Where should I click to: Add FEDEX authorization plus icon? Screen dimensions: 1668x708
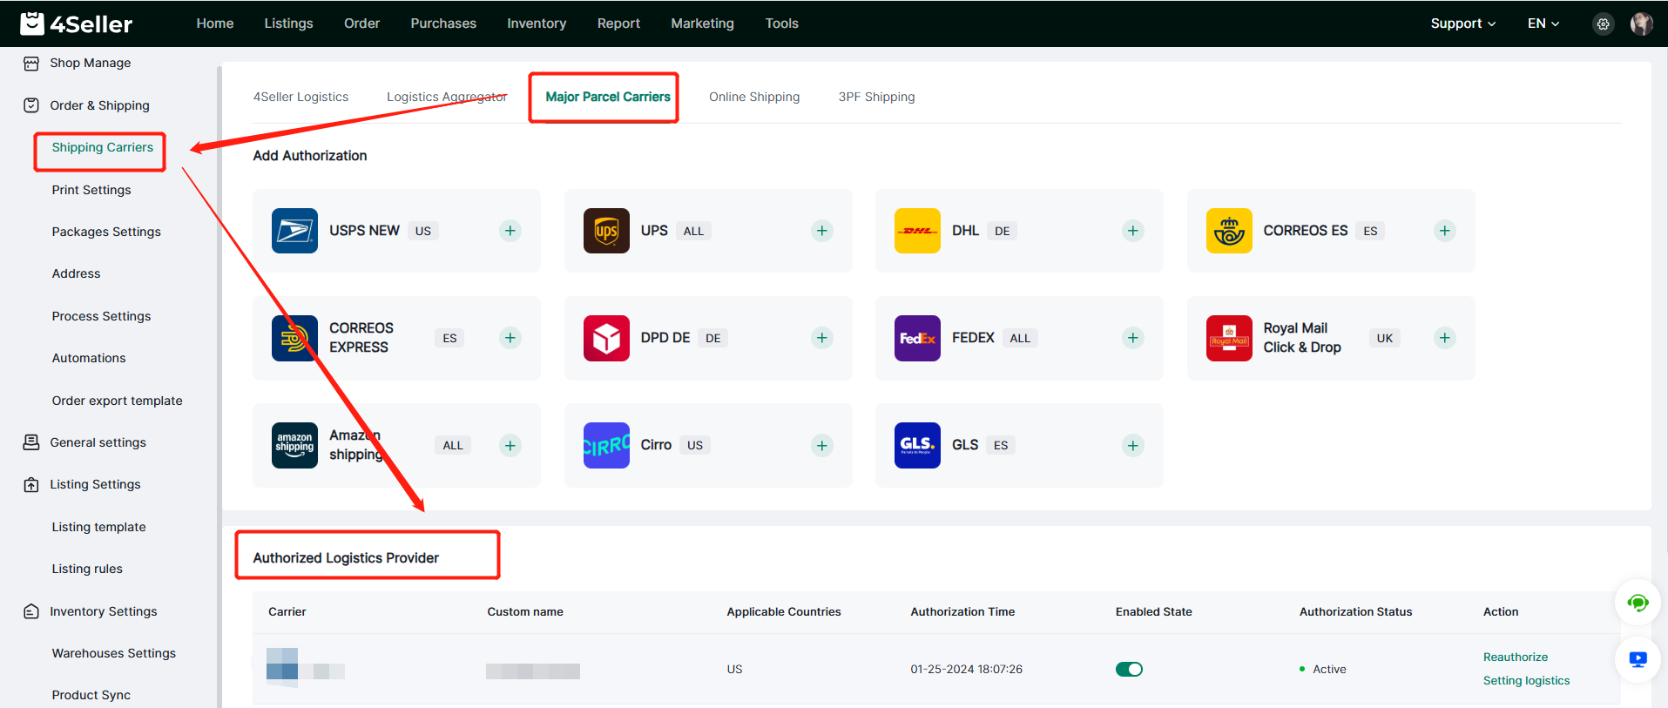pos(1132,338)
